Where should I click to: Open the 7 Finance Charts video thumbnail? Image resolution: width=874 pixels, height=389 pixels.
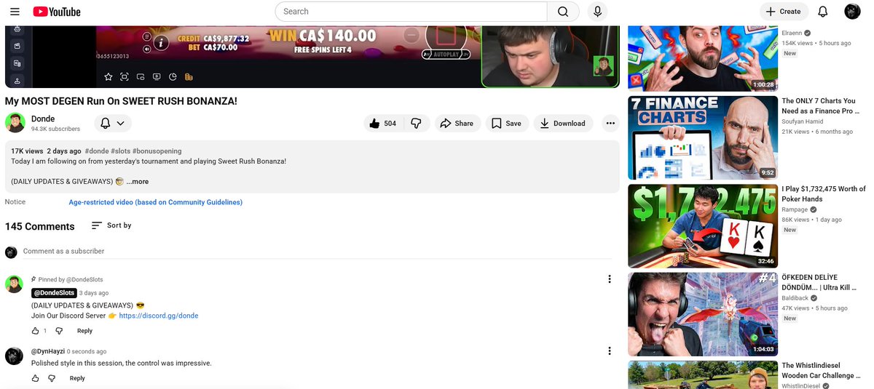coord(703,137)
